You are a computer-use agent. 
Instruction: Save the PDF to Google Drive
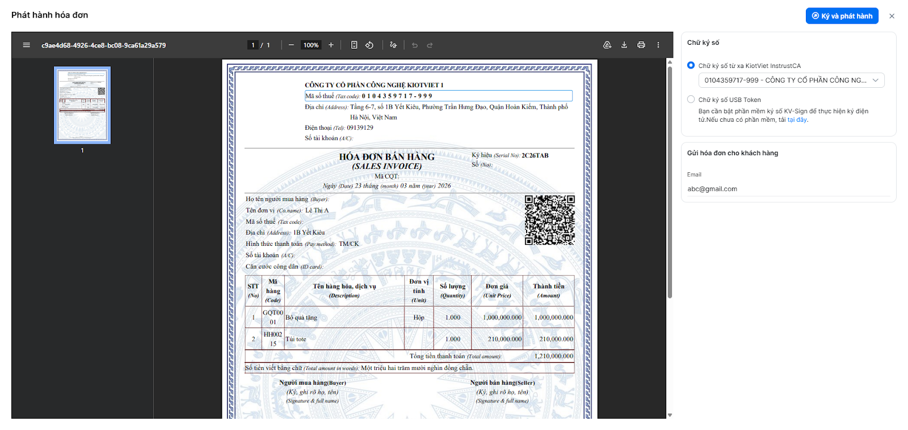(607, 45)
